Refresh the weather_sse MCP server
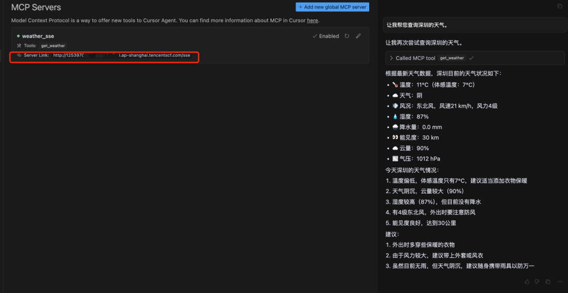 (347, 36)
